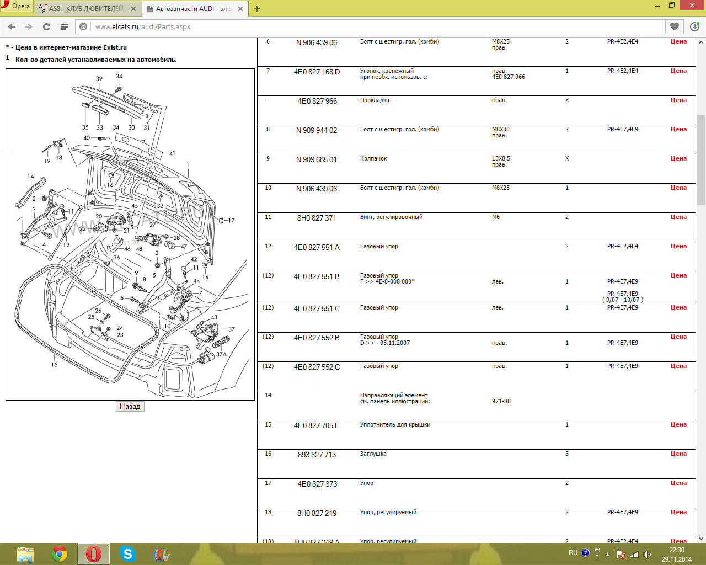Close the Автозапчасти AUDI tab
This screenshot has height=565, width=706.
240,9
